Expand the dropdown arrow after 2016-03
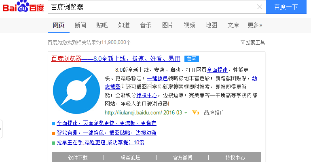The height and width of the screenshot is (162, 311). coord(186,113)
